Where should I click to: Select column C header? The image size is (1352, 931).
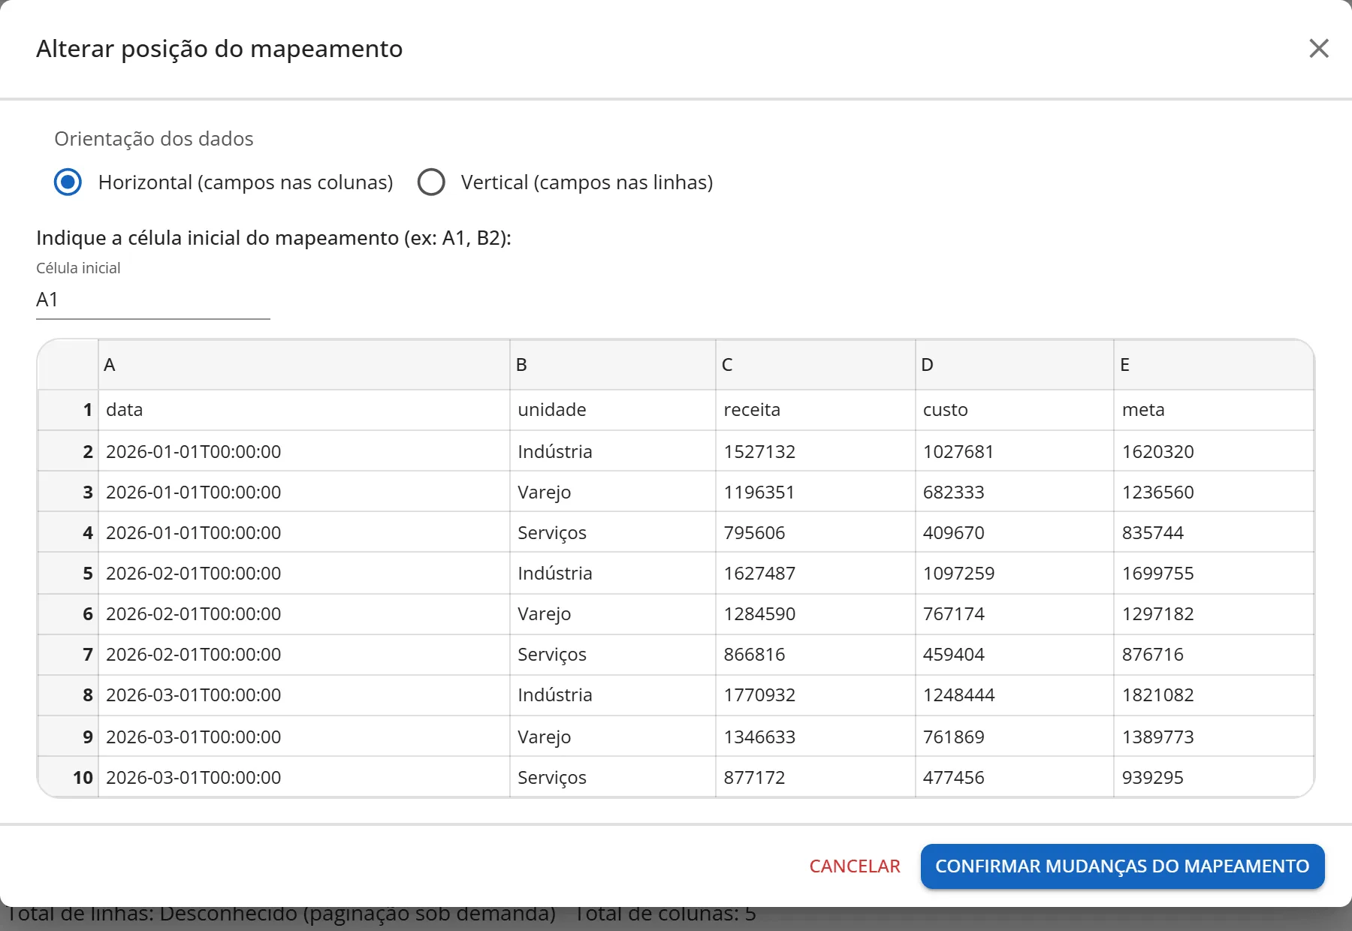tap(815, 365)
